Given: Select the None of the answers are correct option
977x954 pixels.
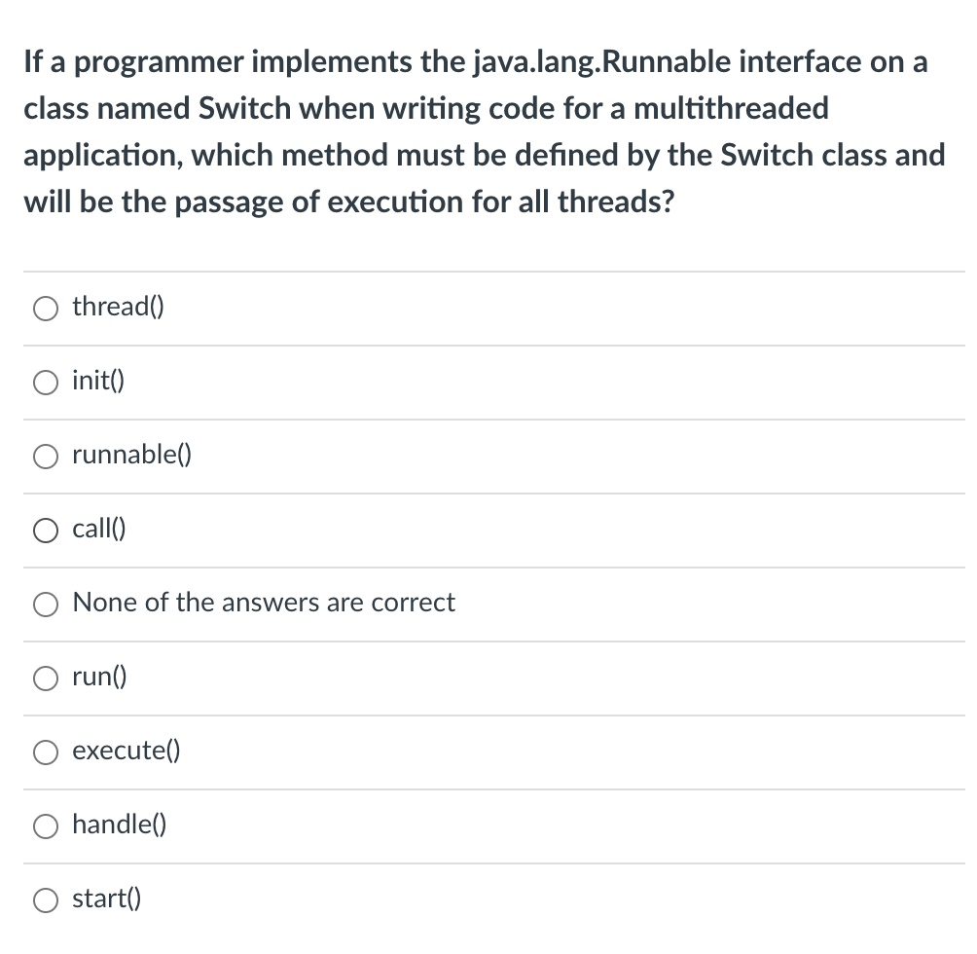Looking at the screenshot, I should click(45, 604).
